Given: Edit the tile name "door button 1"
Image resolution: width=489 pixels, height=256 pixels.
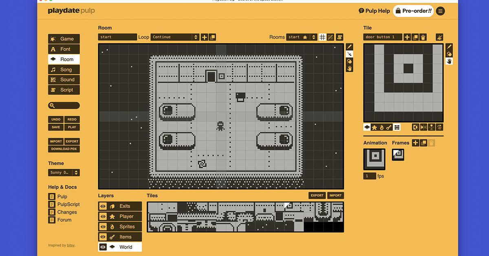Looking at the screenshot, I should click(383, 37).
